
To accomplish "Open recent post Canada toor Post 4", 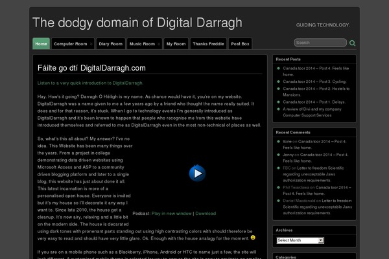I will point(316,71).
